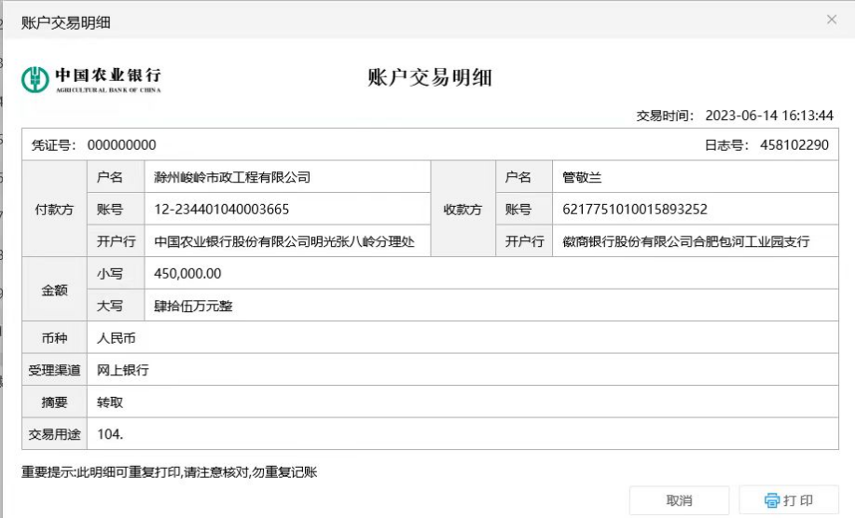This screenshot has width=856, height=518.
Task: Select the amount value 450,000.00
Action: pyautogui.click(x=187, y=274)
